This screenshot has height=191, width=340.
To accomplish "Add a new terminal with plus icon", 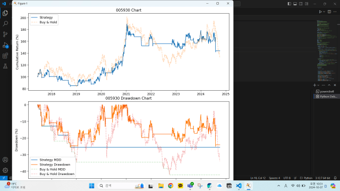I will (x=314, y=85).
